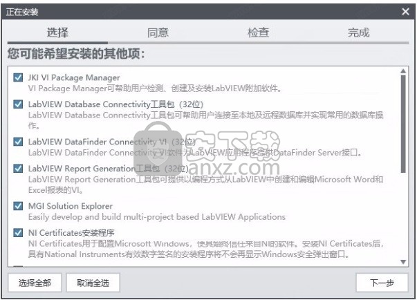Viewport: 417px width, 300px height.
Task: Click the list scrollbar up arrow
Action: pyautogui.click(x=403, y=71)
